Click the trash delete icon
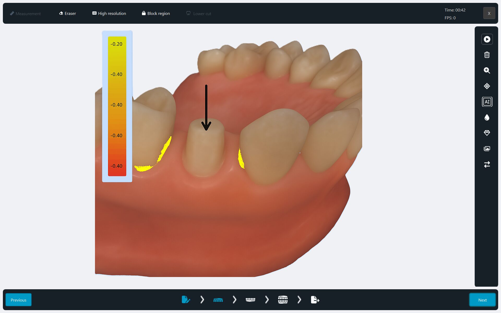501x313 pixels. pos(487,55)
